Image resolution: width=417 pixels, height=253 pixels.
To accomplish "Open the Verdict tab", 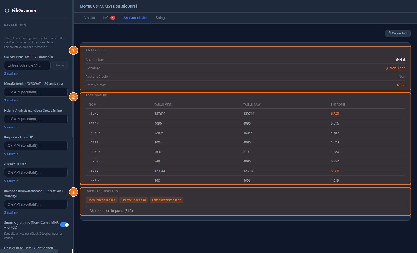I will (90, 18).
